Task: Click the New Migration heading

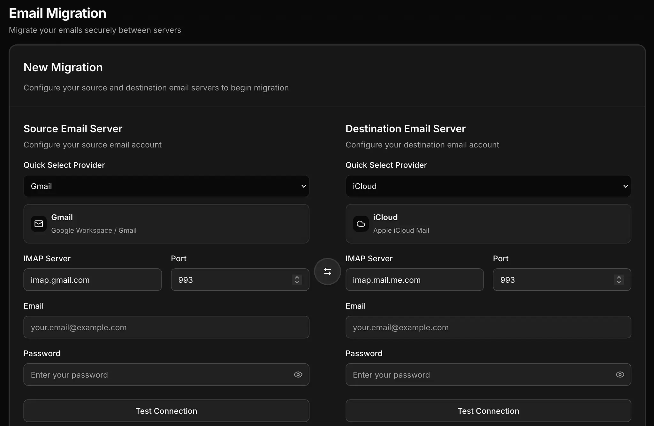Action: point(63,67)
